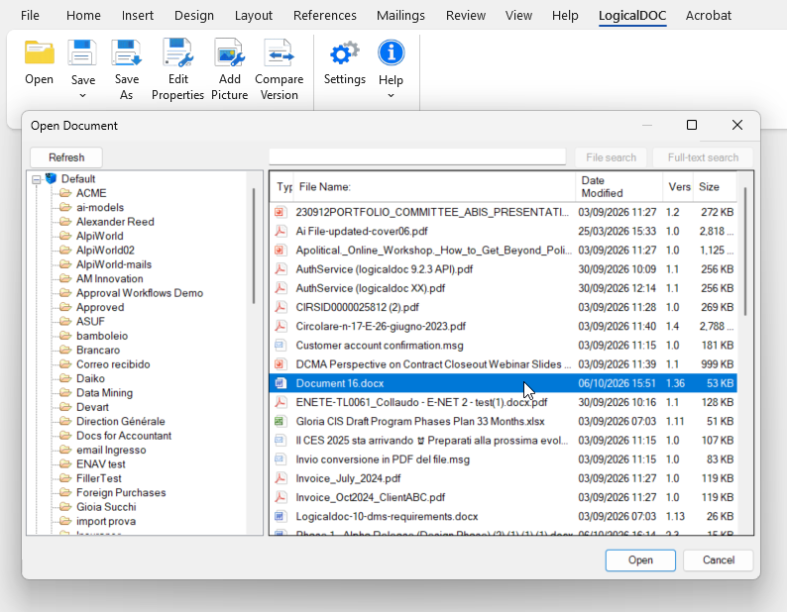Cancel the Open Document dialog

(719, 560)
